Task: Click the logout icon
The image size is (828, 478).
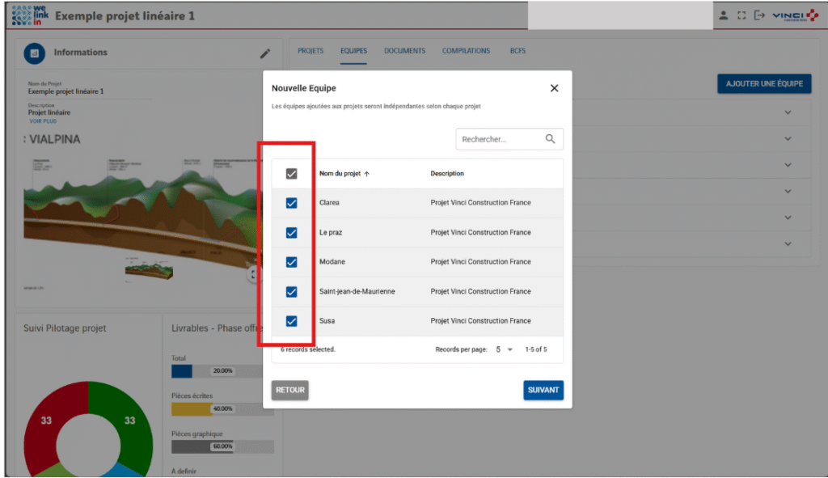Action: (758, 15)
